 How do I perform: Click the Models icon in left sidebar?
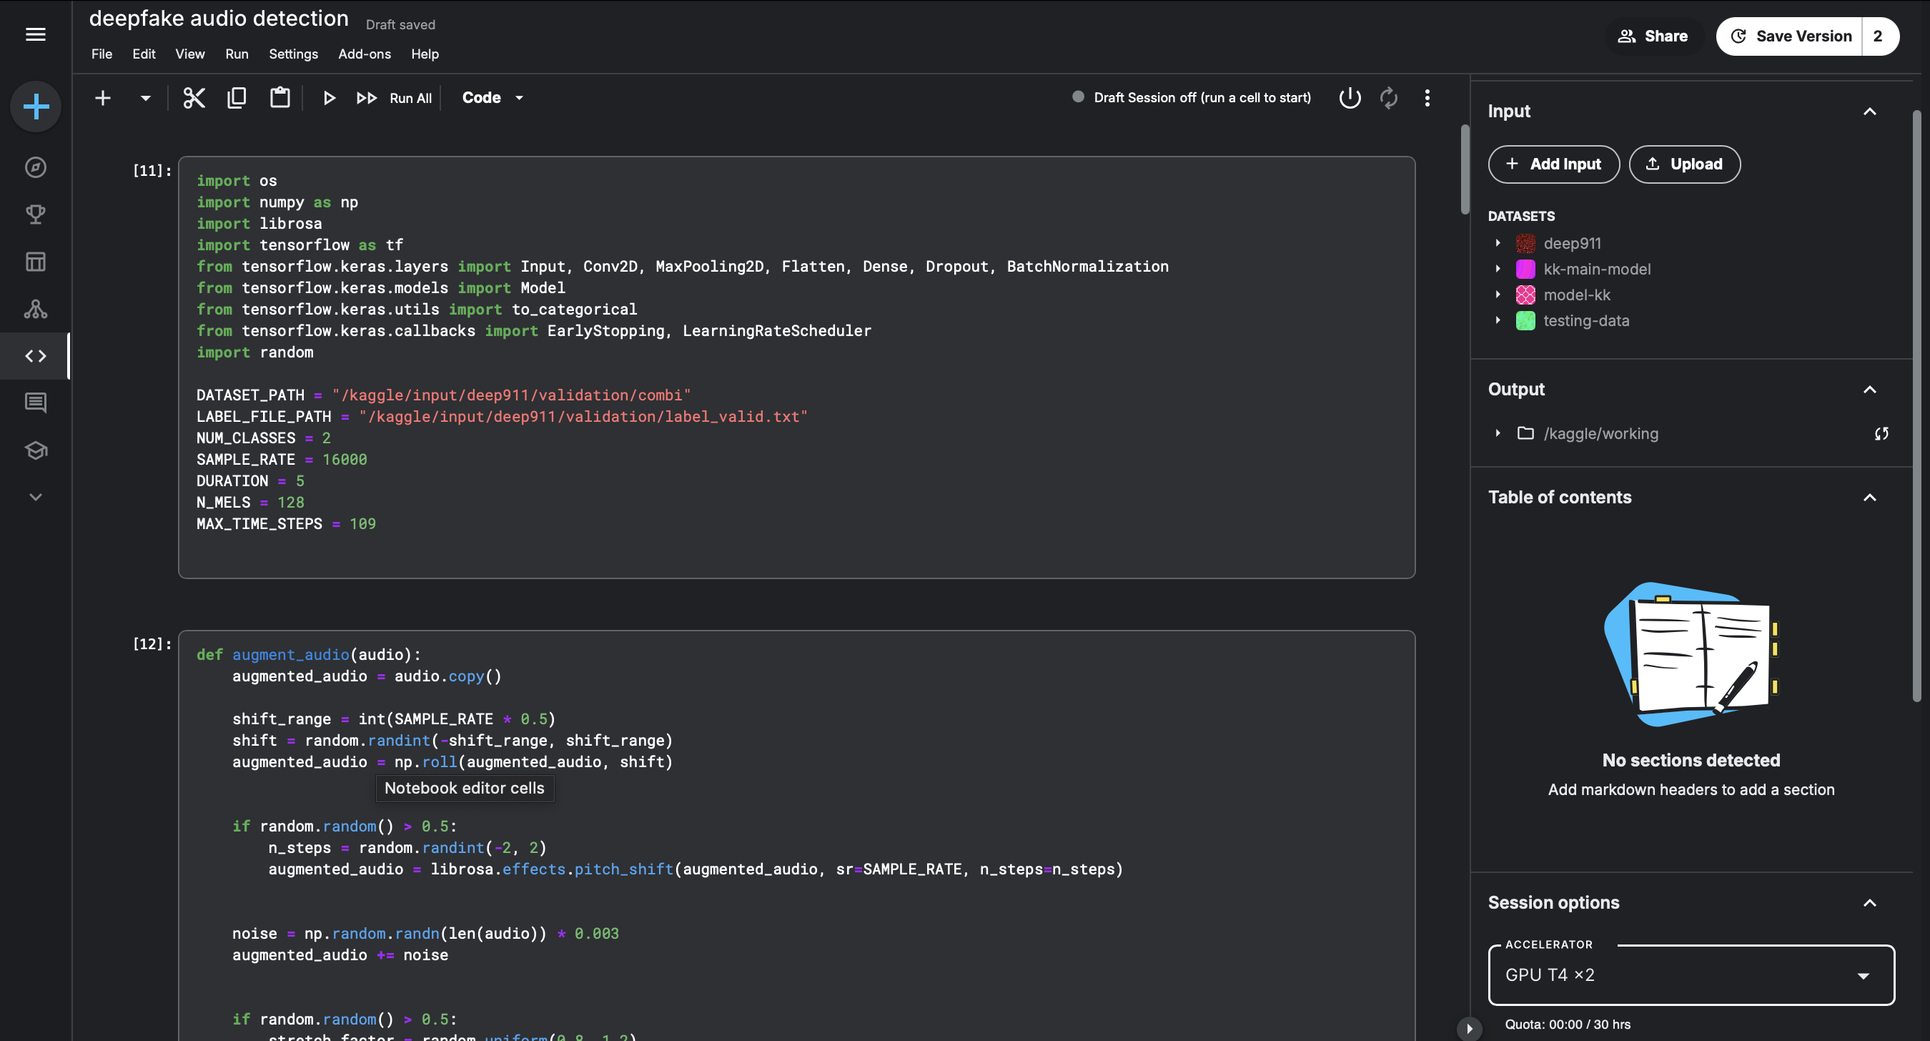tap(35, 308)
